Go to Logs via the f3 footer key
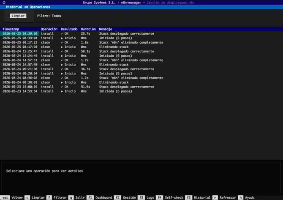The height and width of the screenshot is (200, 283). [146, 197]
